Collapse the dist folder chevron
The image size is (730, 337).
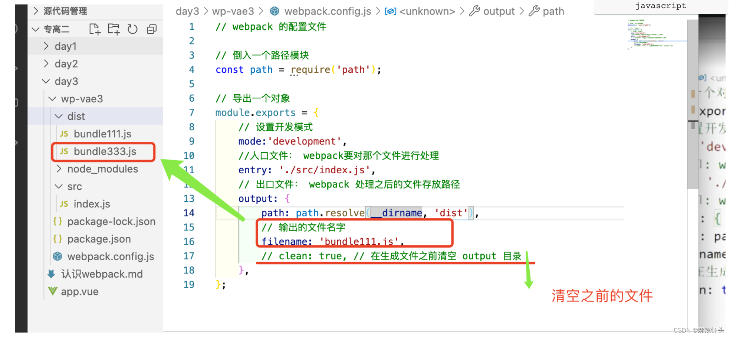coord(59,116)
